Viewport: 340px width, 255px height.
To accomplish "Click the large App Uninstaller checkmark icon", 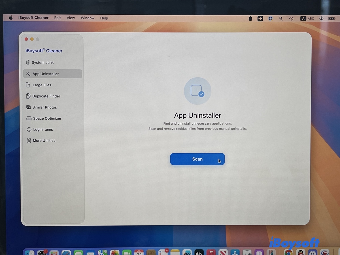I will click(197, 91).
